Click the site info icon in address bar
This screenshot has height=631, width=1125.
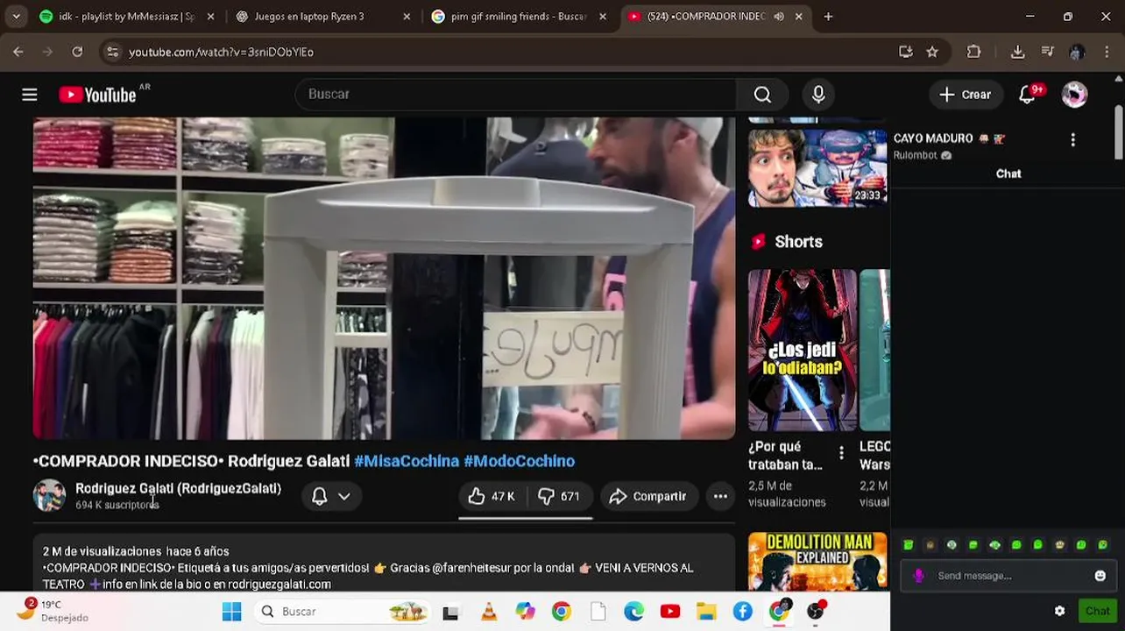point(112,52)
